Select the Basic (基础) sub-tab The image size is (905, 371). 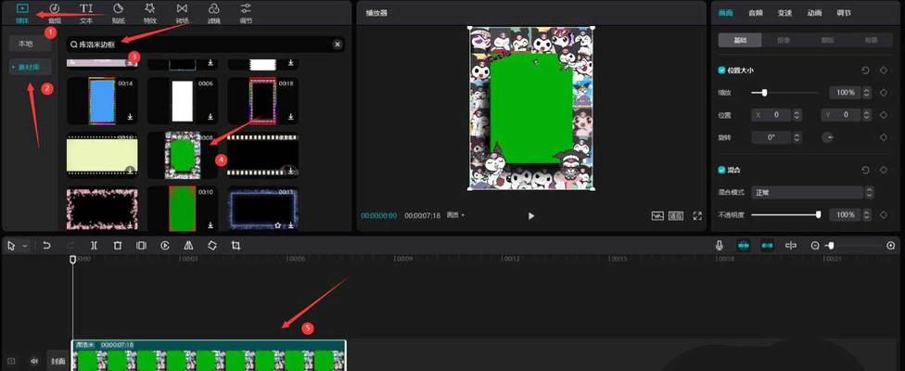[740, 40]
